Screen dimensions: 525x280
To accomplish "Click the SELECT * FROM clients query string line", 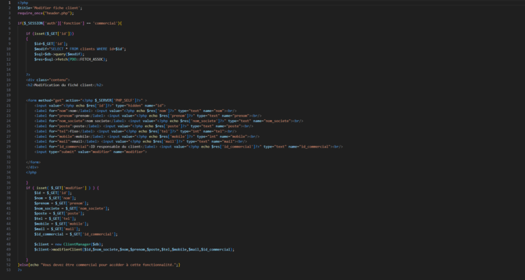I will pyautogui.click(x=80, y=49).
